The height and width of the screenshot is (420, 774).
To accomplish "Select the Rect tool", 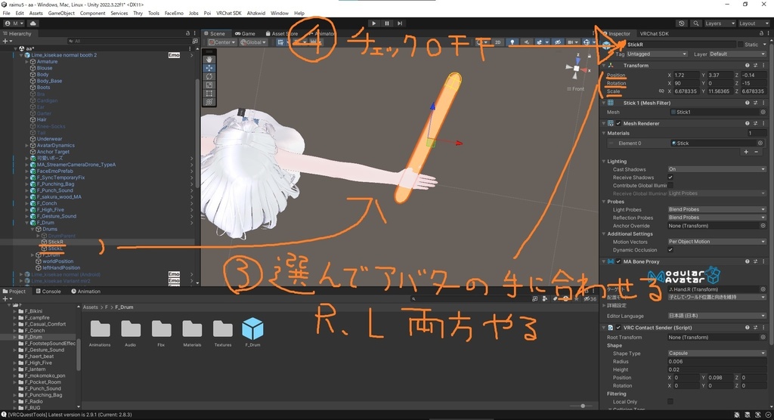I will 209,93.
